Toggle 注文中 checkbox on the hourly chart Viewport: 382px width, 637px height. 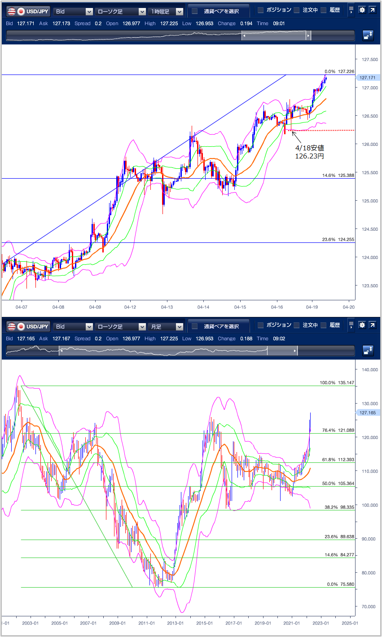coord(297,10)
